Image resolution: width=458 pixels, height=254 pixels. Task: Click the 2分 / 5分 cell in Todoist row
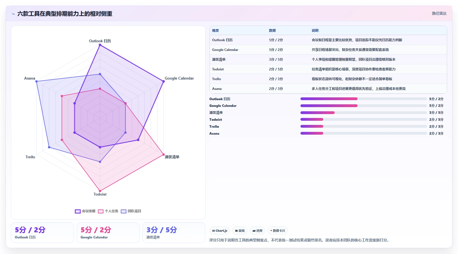click(x=276, y=69)
